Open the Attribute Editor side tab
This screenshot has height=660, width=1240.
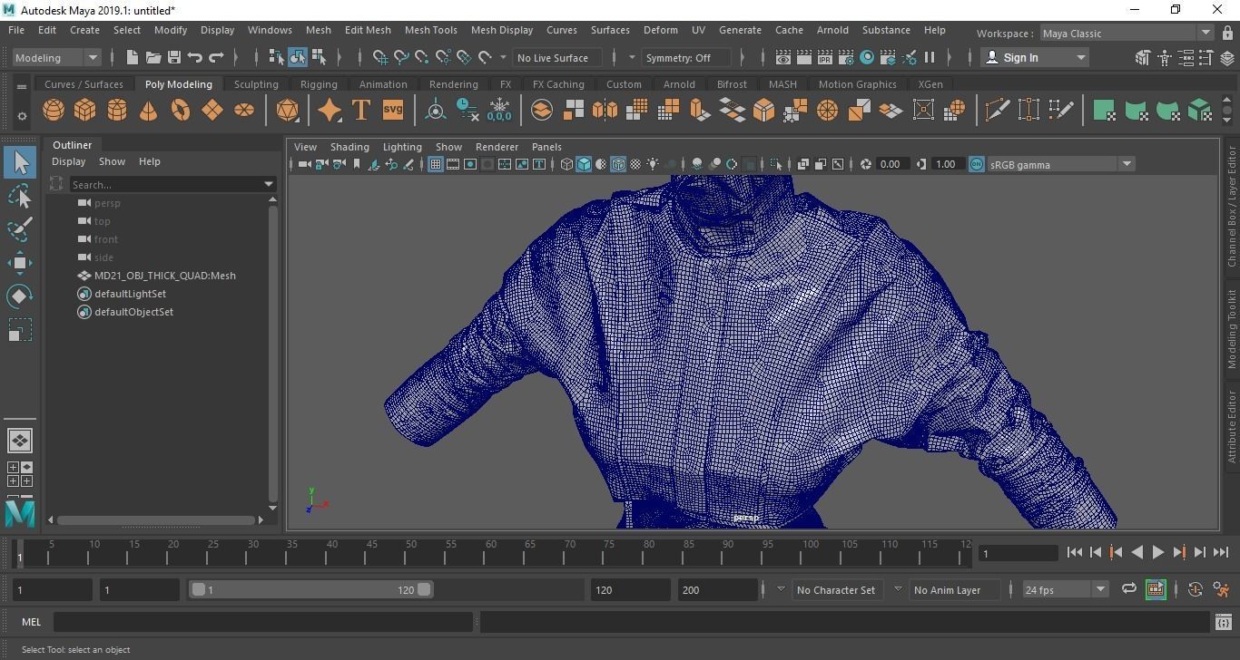click(1232, 426)
